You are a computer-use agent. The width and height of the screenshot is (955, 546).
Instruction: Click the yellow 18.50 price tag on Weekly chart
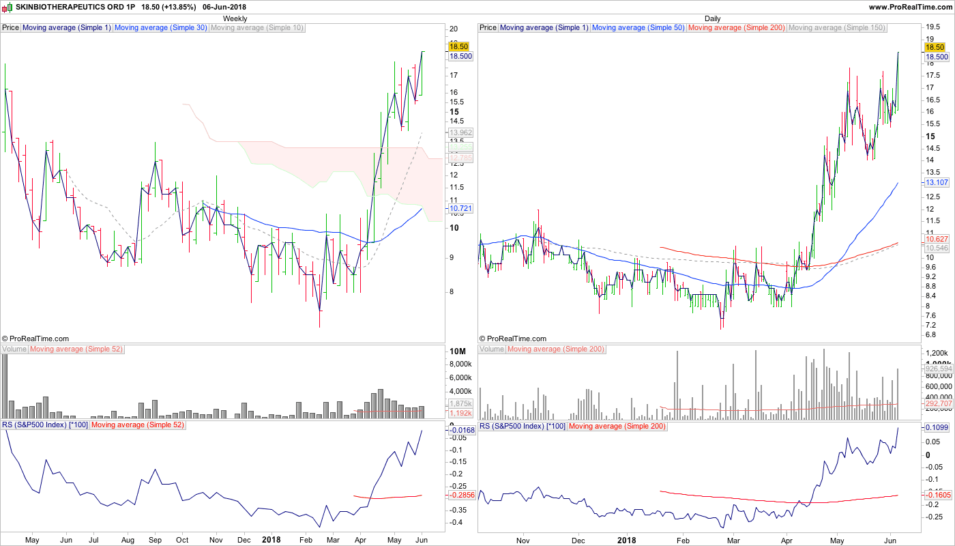click(x=458, y=46)
